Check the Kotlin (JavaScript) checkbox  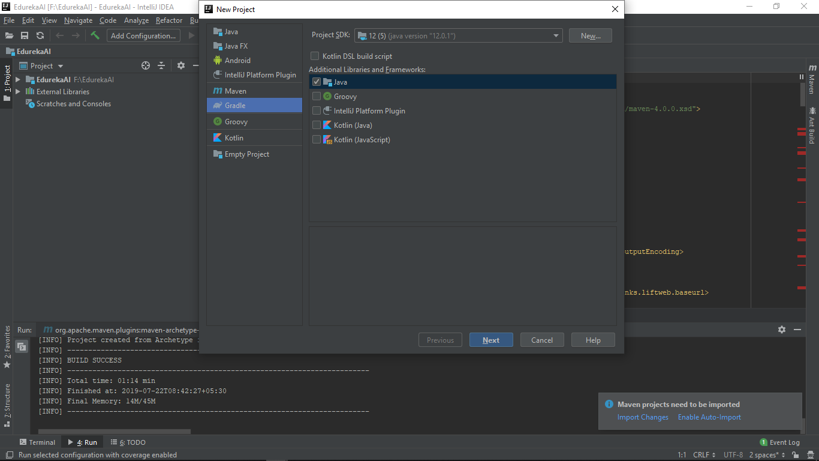click(317, 140)
